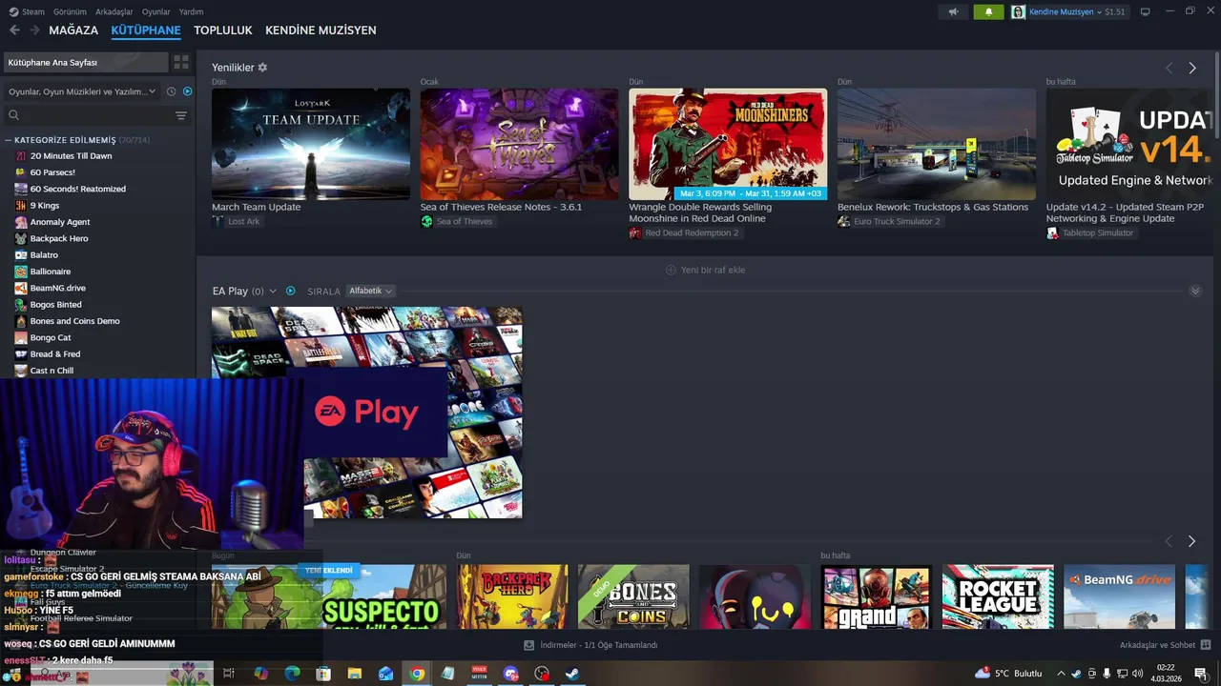Open KENDİNE MUZİSYEN profile tab

321,30
